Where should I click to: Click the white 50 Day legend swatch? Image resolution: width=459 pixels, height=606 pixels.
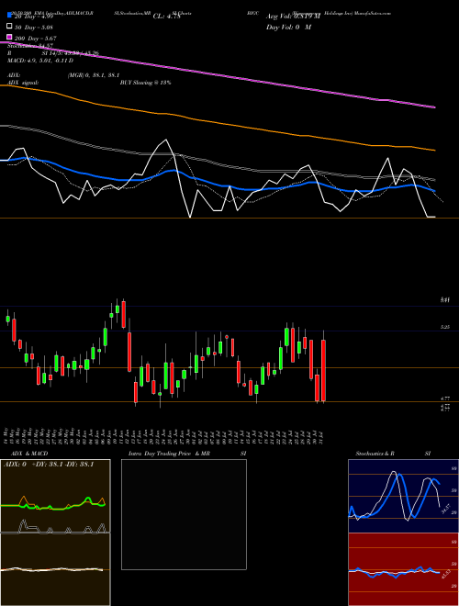pyautogui.click(x=9, y=27)
